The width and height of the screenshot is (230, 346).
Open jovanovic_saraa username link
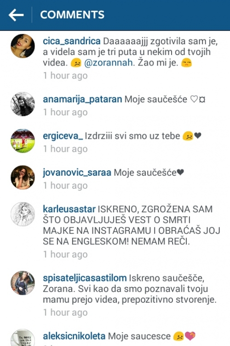click(77, 173)
